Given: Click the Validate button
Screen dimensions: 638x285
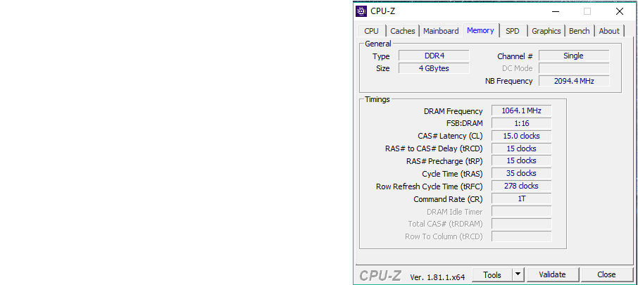Looking at the screenshot, I should 552,275.
